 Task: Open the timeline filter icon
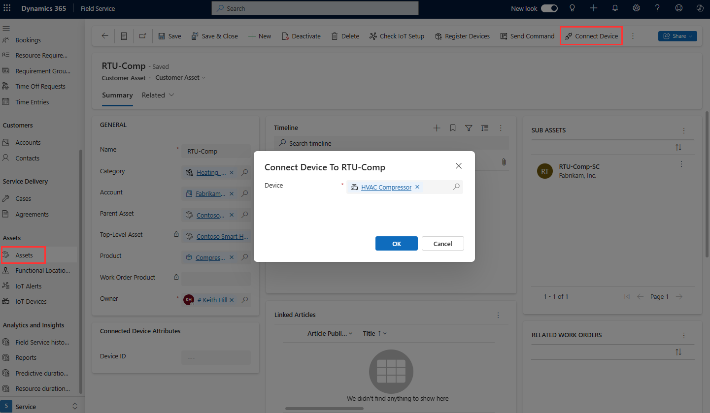coord(469,128)
